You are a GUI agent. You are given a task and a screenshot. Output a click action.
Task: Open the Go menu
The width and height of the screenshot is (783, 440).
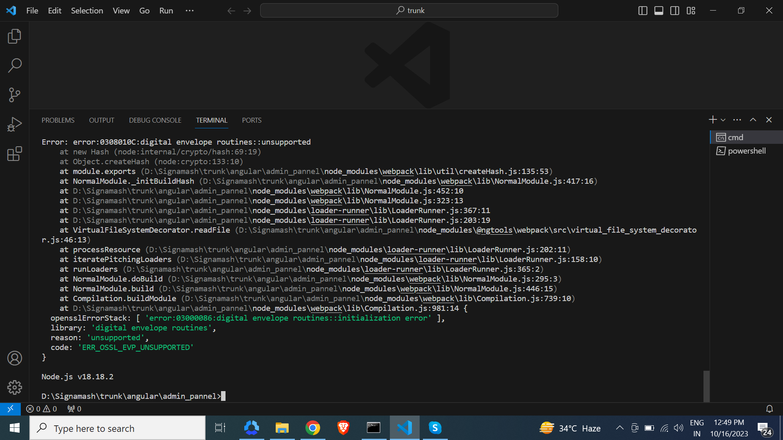coord(144,11)
